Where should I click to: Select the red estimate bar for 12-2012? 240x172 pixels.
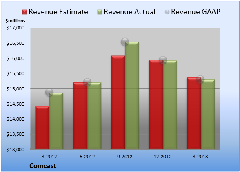(x=156, y=104)
